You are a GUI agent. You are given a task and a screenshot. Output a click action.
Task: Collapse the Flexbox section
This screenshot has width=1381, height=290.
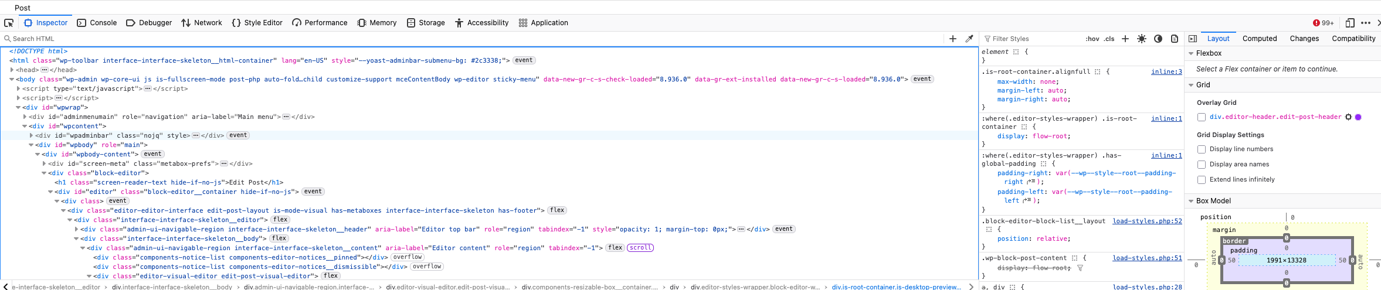pyautogui.click(x=1191, y=53)
